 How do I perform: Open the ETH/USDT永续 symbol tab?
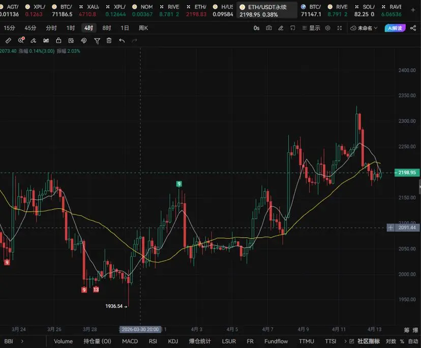267,11
